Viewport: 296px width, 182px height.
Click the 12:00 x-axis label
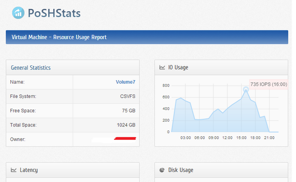pyautogui.click(x=227, y=138)
